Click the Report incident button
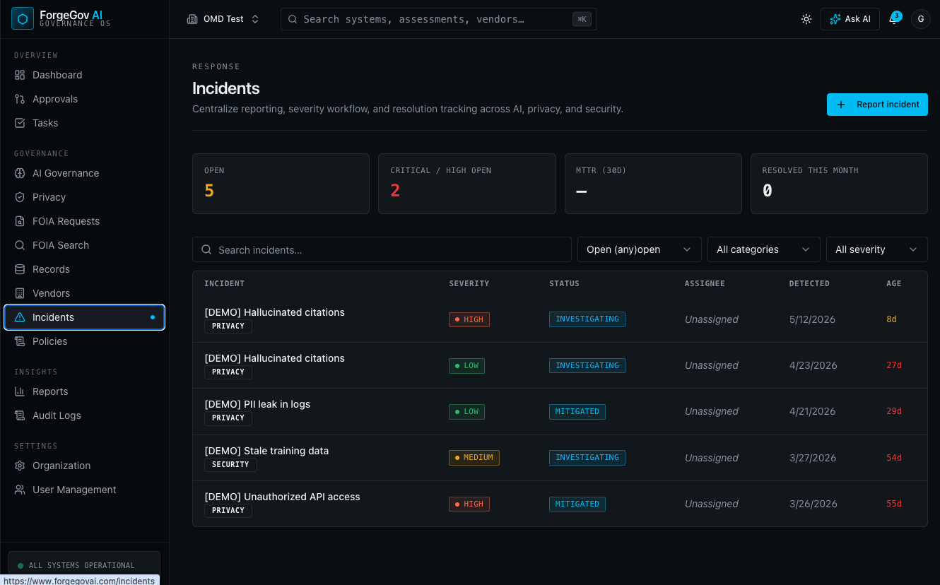940x585 pixels. coord(877,105)
